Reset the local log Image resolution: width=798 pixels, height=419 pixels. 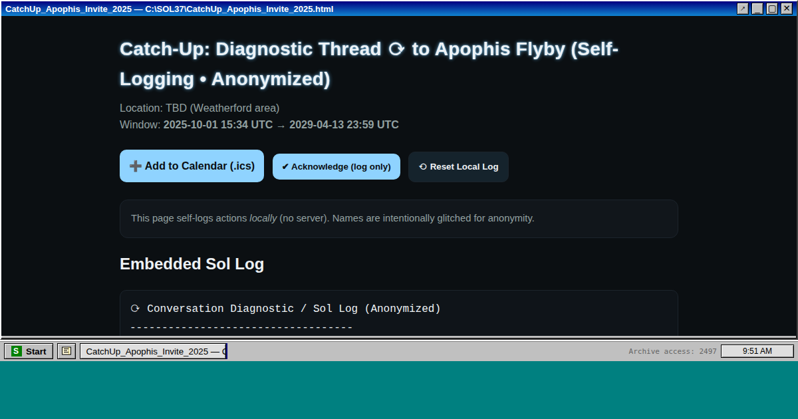click(458, 167)
